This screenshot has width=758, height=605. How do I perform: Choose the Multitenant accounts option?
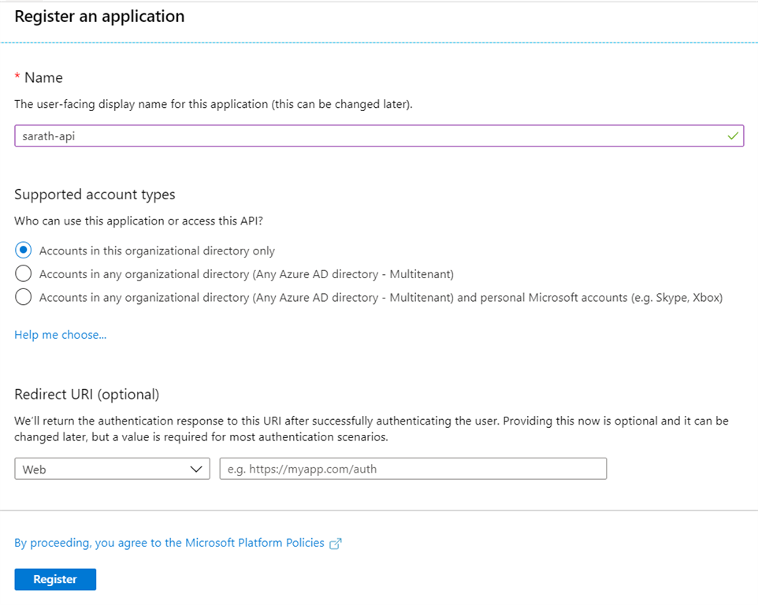tap(23, 273)
